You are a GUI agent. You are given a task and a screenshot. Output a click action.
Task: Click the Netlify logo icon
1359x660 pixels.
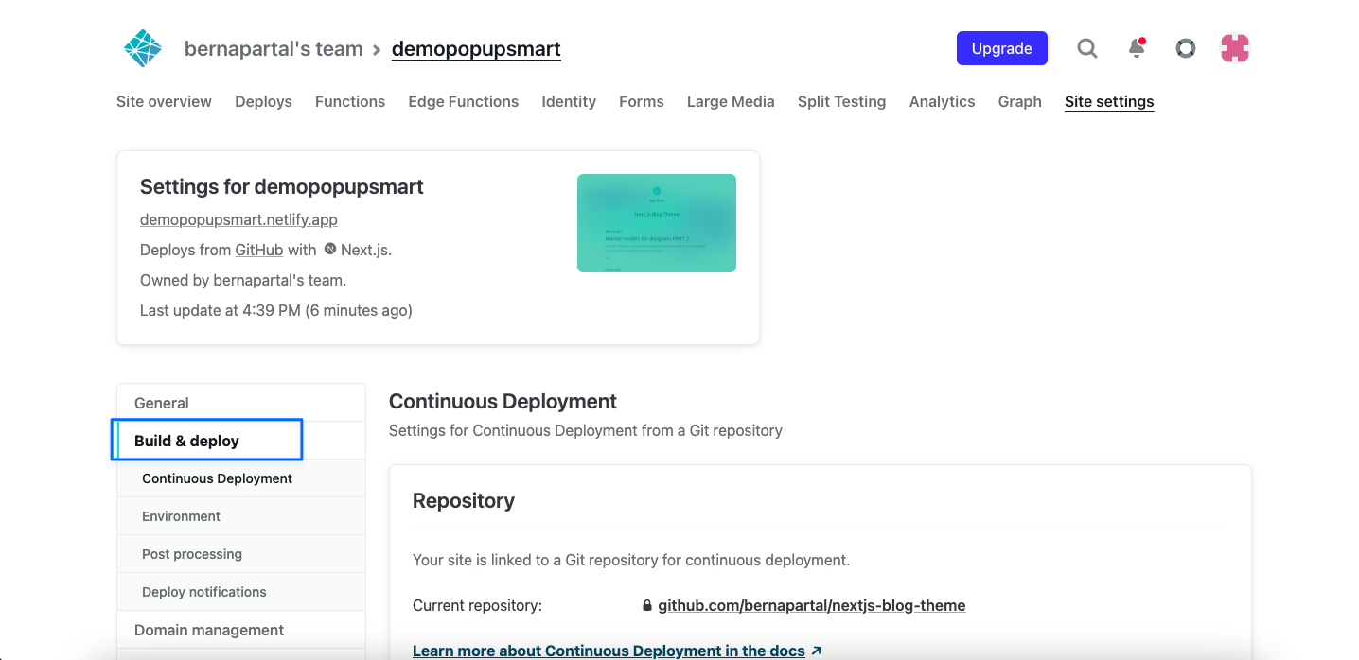point(143,48)
